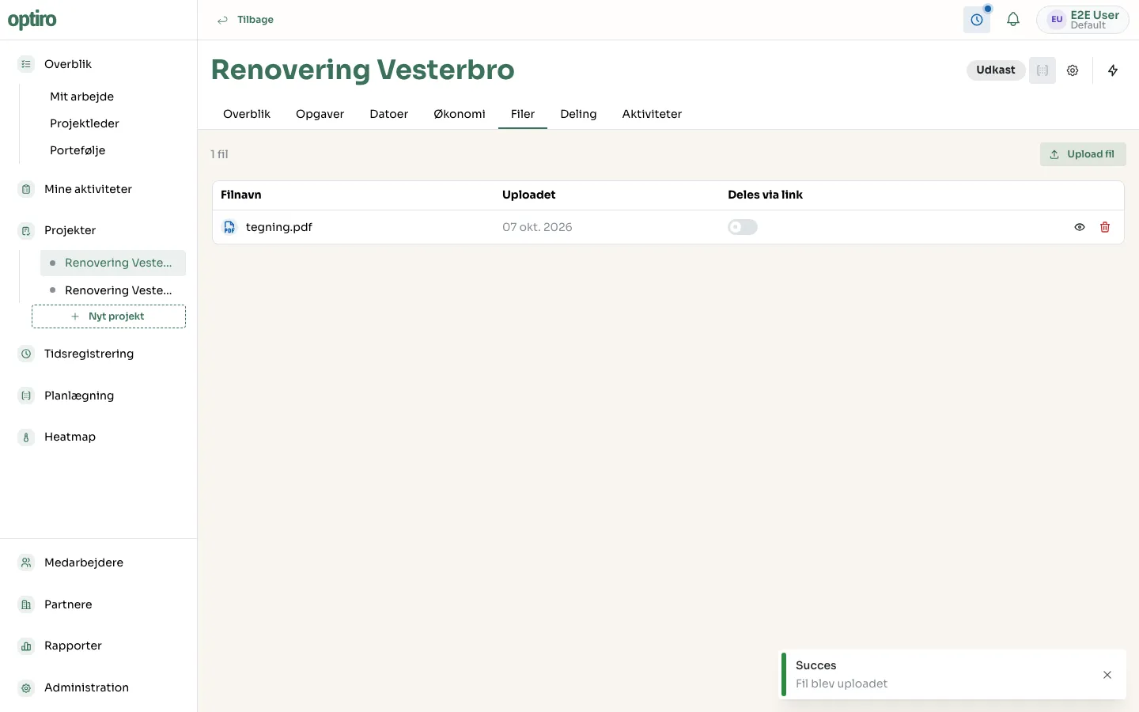The width and height of the screenshot is (1139, 712).
Task: Open the Deling tab
Action: click(578, 114)
